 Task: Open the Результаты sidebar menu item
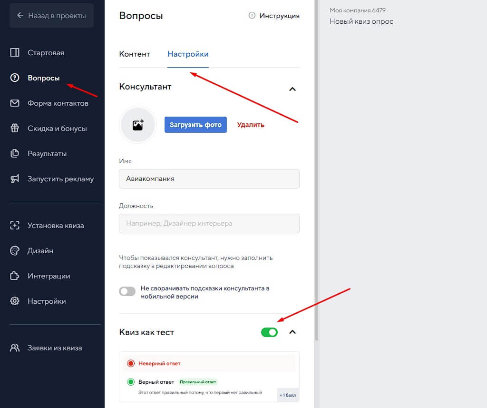coord(47,154)
